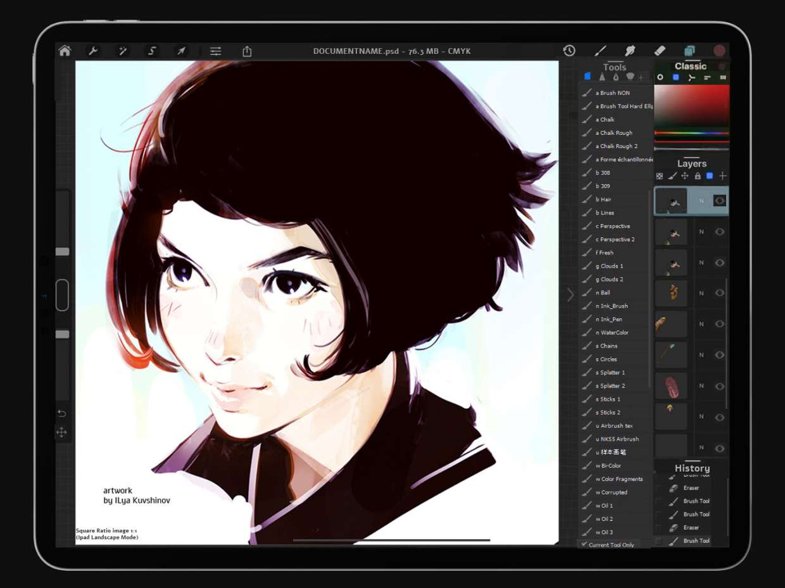Add a new layer with the plus icon
The width and height of the screenshot is (785, 588).
tap(724, 177)
